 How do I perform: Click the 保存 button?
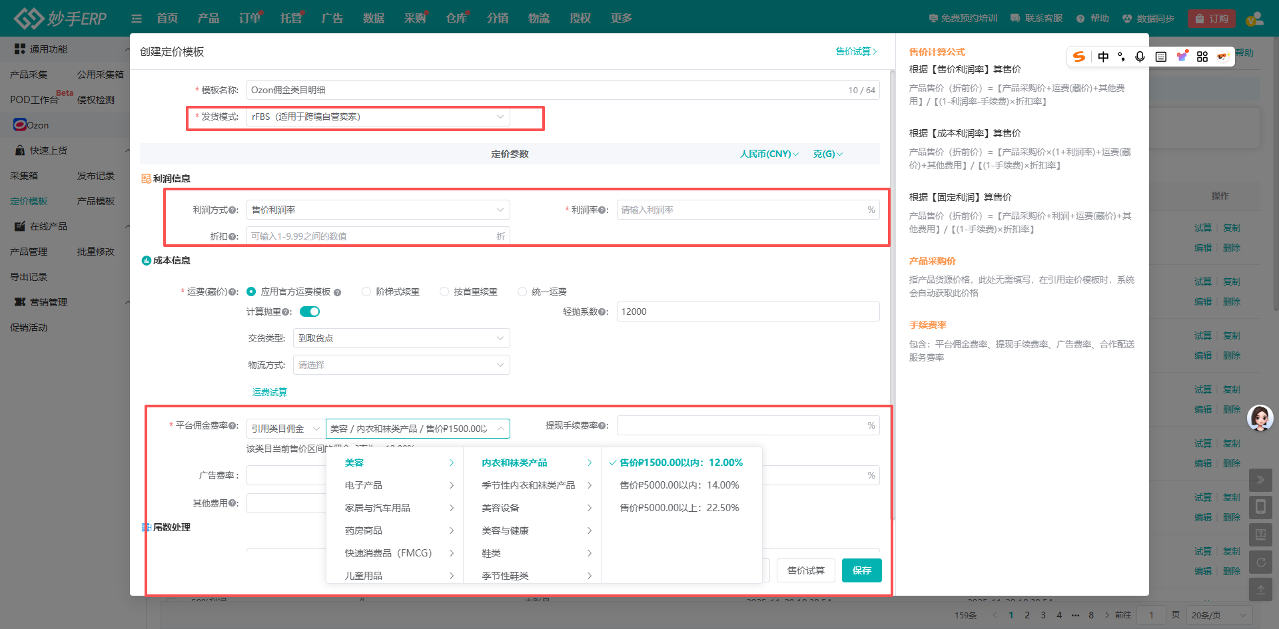pyautogui.click(x=861, y=570)
